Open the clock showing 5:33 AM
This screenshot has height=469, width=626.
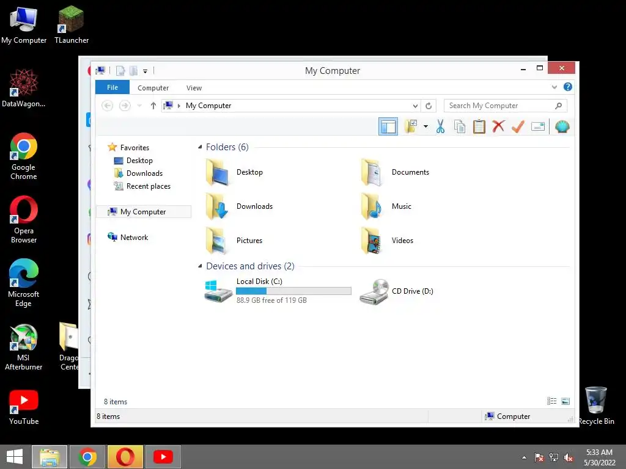click(599, 457)
